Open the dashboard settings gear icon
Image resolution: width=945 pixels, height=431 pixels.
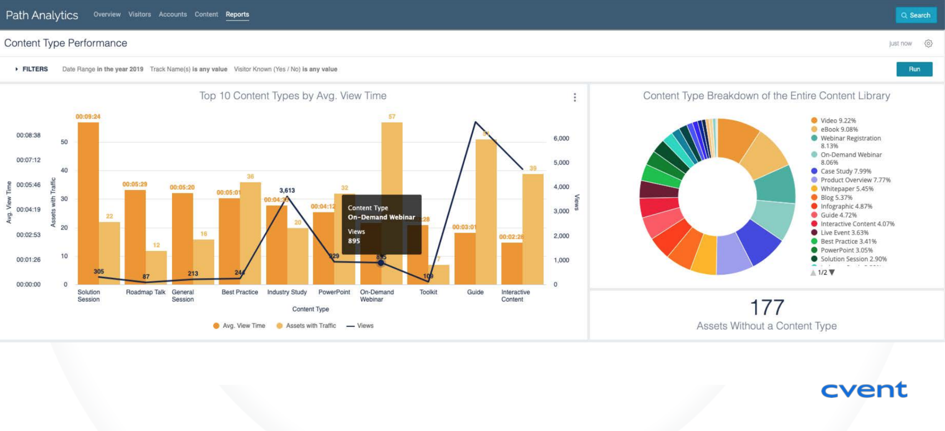click(928, 43)
